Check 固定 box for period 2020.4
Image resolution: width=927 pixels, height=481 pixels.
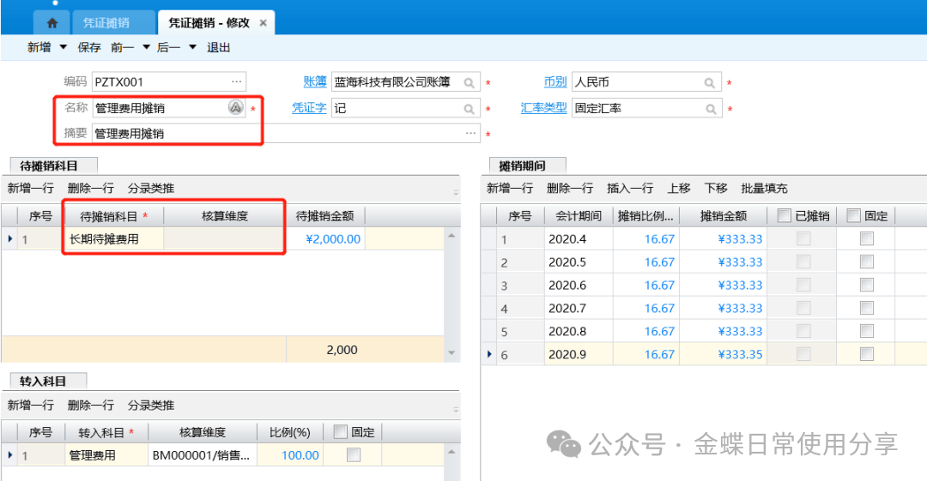(866, 239)
